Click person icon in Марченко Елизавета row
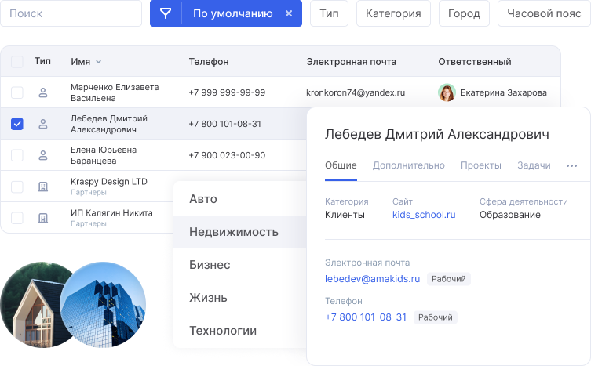The width and height of the screenshot is (591, 366). tap(43, 92)
